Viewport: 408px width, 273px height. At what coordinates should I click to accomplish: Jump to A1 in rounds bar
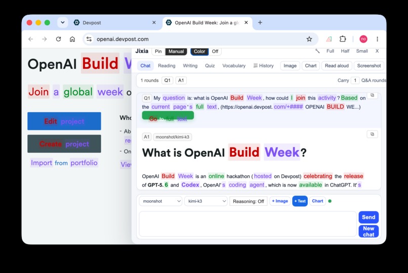pos(181,80)
